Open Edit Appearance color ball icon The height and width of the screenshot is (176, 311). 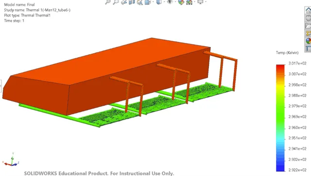click(x=181, y=2)
